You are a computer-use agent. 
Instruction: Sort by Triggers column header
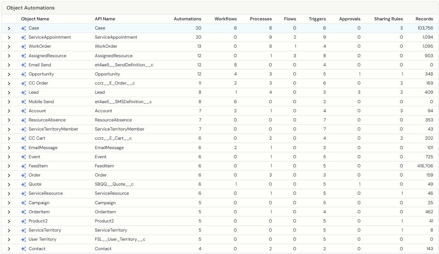tap(317, 19)
